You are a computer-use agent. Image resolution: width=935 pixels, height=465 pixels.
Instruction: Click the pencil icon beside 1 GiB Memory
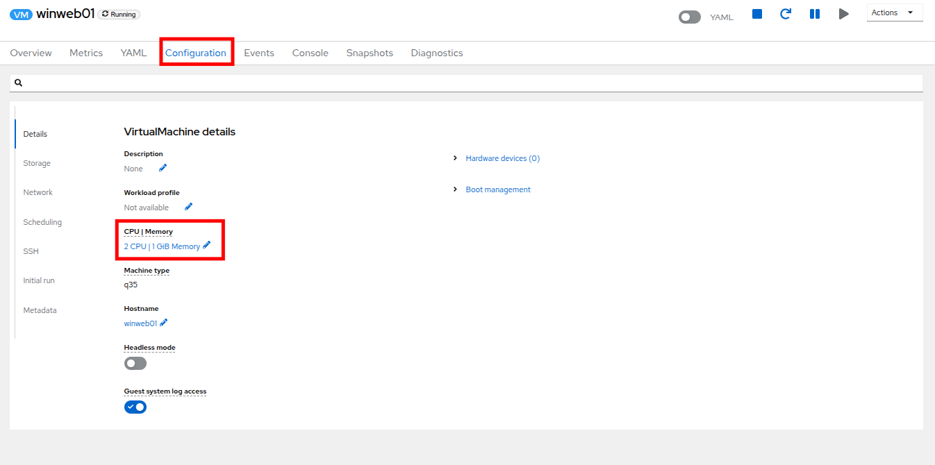coord(207,246)
